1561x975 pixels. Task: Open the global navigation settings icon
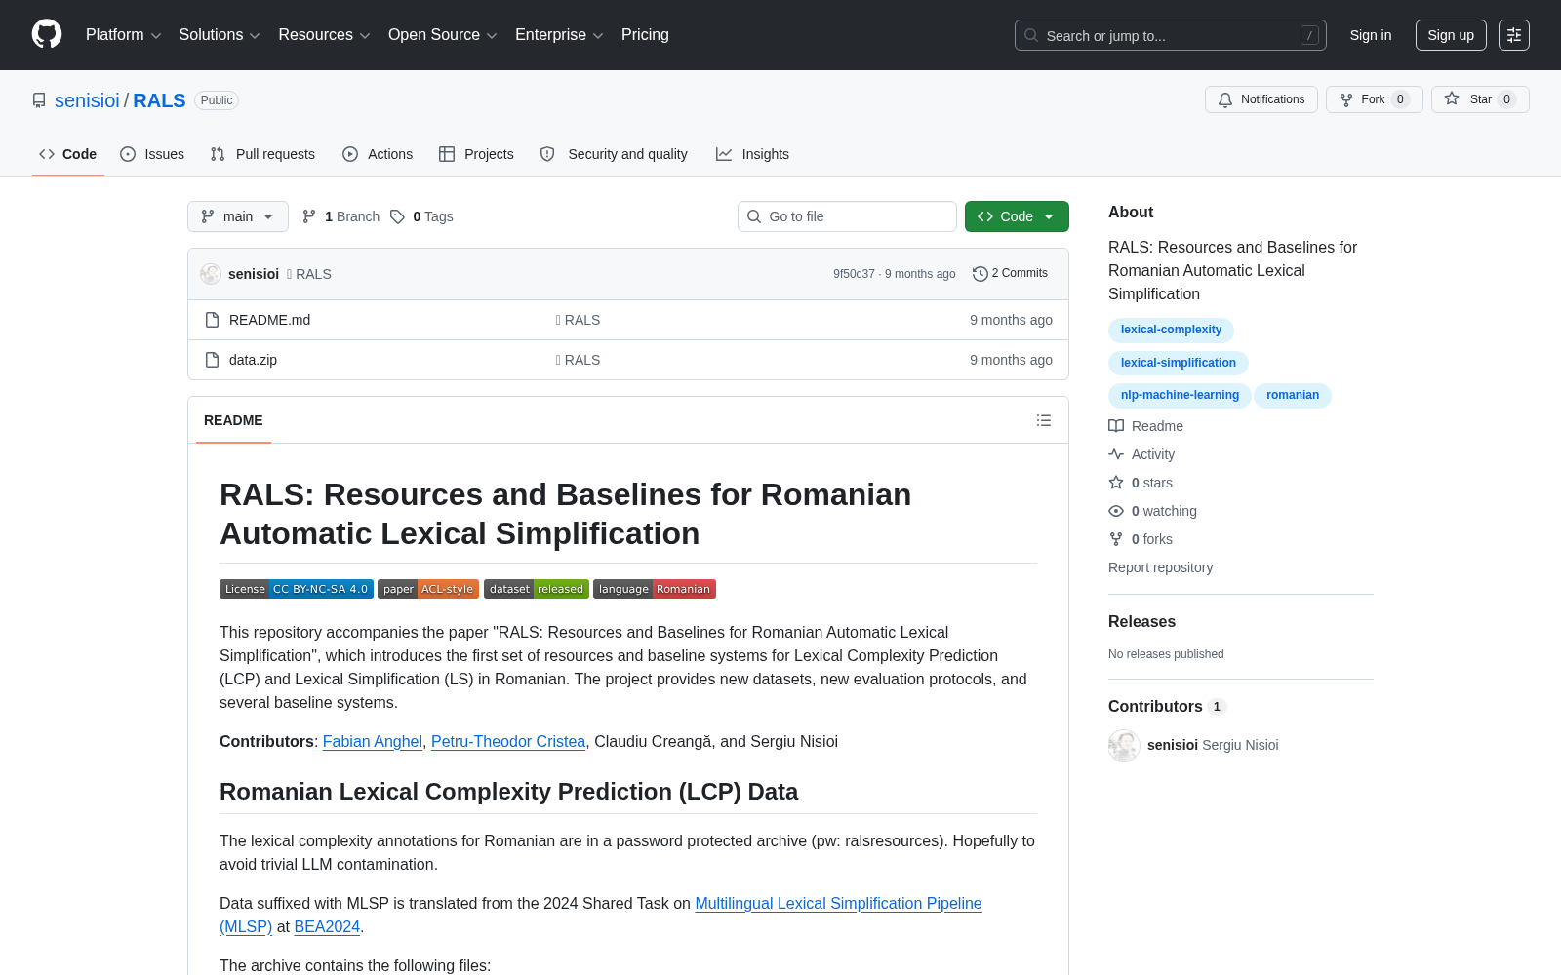coord(1514,35)
